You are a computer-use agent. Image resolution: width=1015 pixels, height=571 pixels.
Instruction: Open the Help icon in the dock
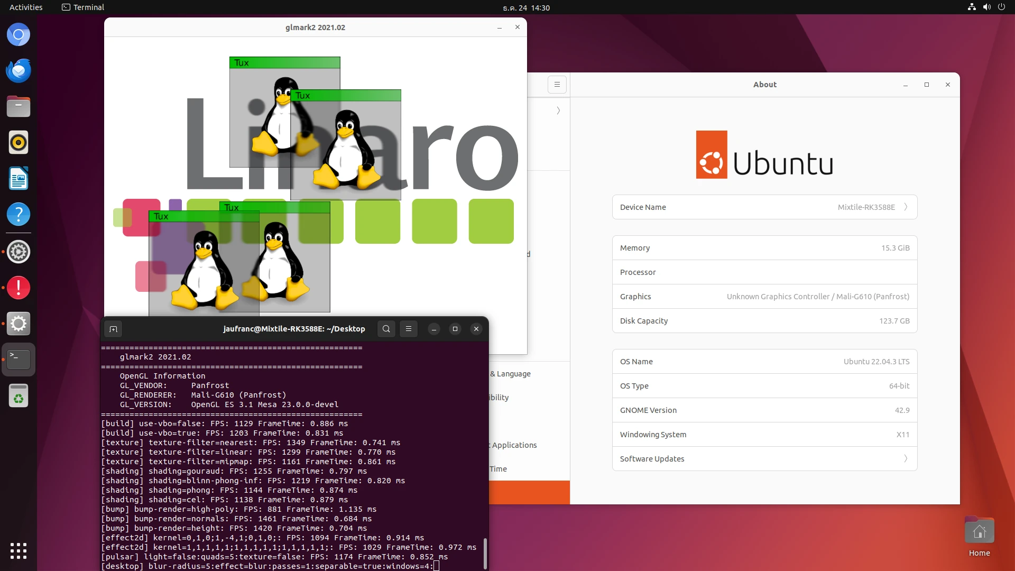point(19,214)
